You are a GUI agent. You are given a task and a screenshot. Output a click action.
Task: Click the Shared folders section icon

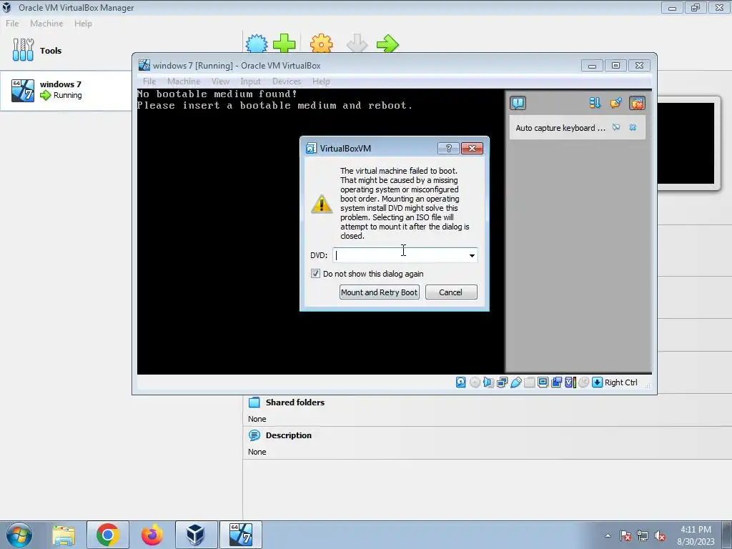254,402
